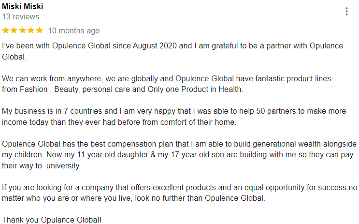Click the "13 reviews" count link

click(21, 17)
